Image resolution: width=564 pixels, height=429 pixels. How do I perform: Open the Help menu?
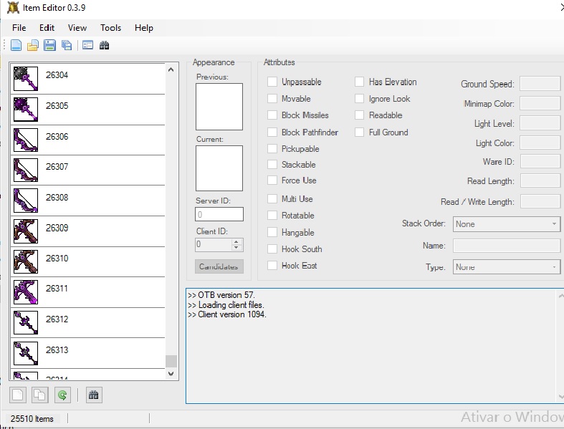pos(144,28)
